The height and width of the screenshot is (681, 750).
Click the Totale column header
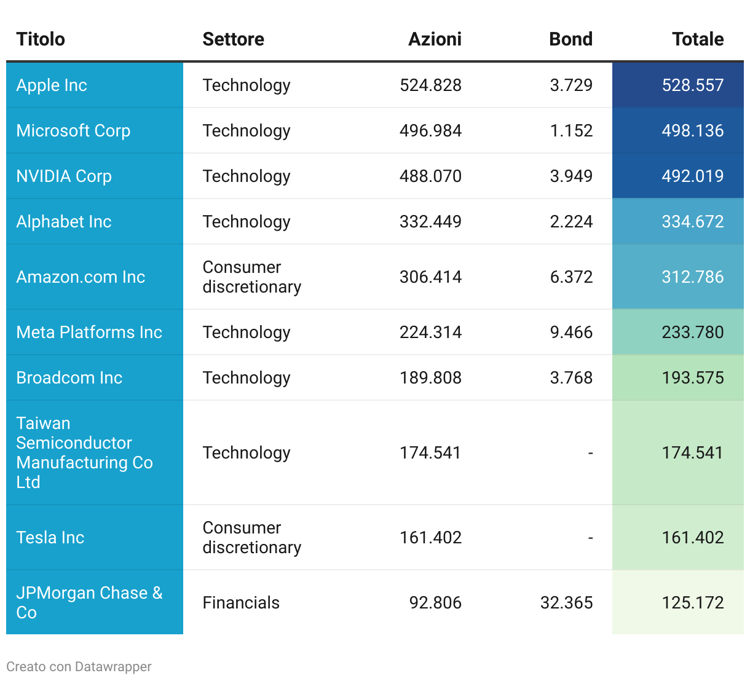pos(697,39)
